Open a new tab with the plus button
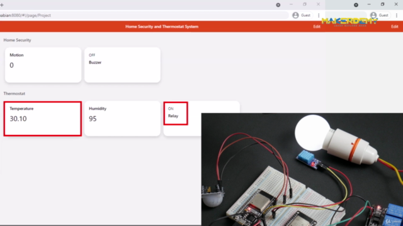 [x=2, y=4]
